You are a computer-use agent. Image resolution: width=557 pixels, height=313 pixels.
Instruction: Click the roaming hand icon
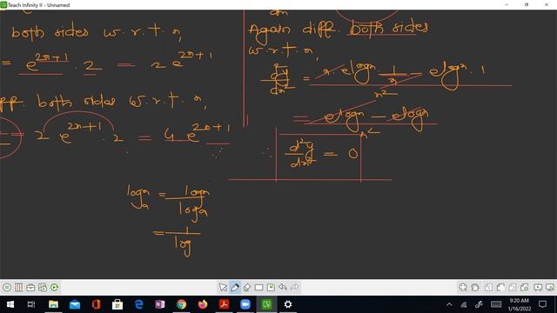[475, 287]
